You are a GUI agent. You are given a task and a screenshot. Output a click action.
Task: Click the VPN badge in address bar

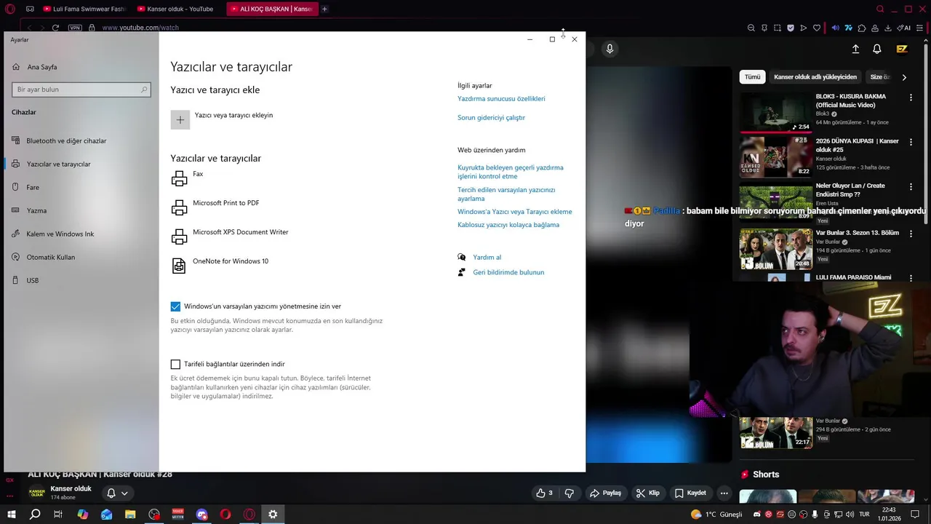[75, 28]
